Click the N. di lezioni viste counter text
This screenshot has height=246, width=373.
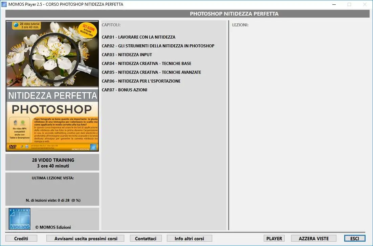click(53, 200)
